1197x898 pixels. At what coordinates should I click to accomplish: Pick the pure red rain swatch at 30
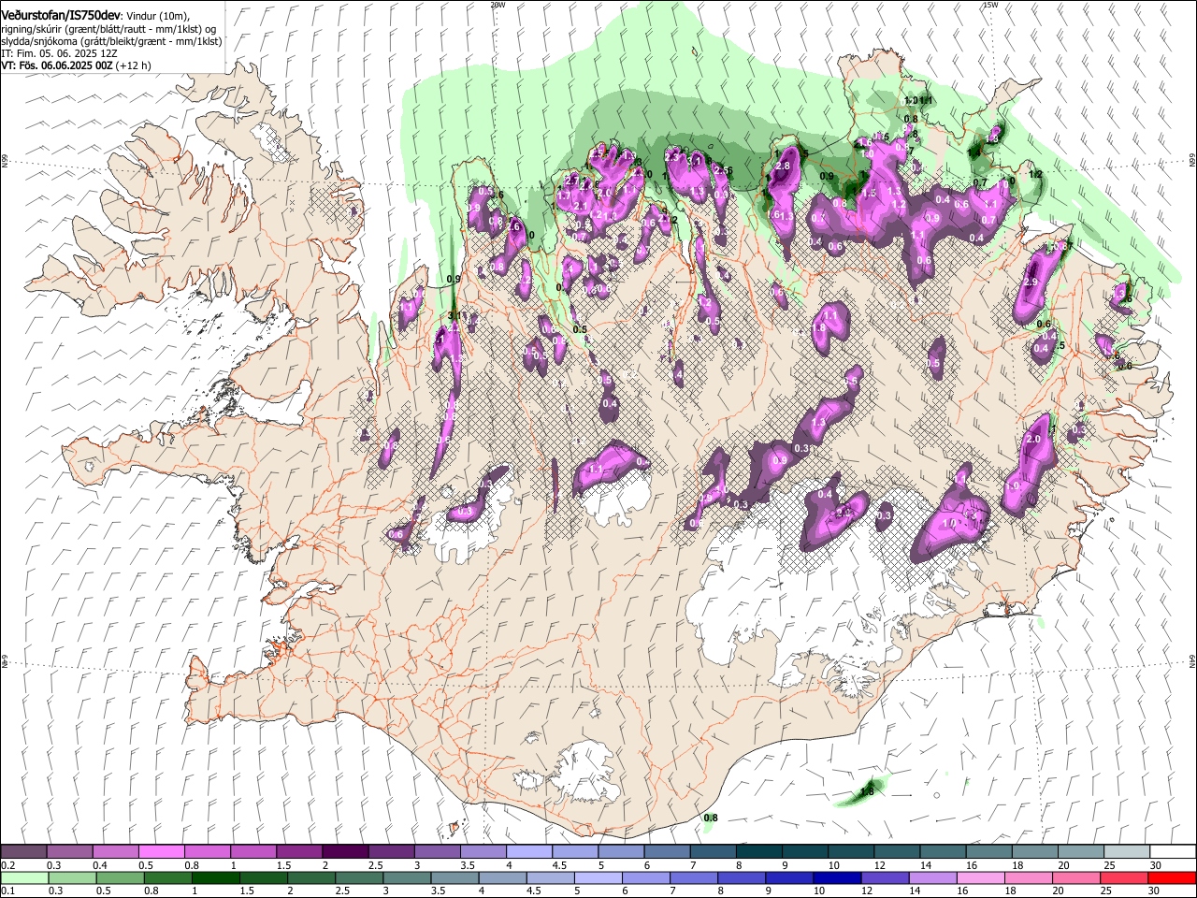tap(1173, 877)
